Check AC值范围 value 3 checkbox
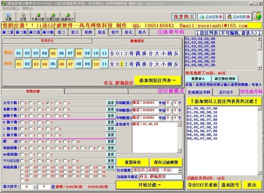 pos(48,154)
